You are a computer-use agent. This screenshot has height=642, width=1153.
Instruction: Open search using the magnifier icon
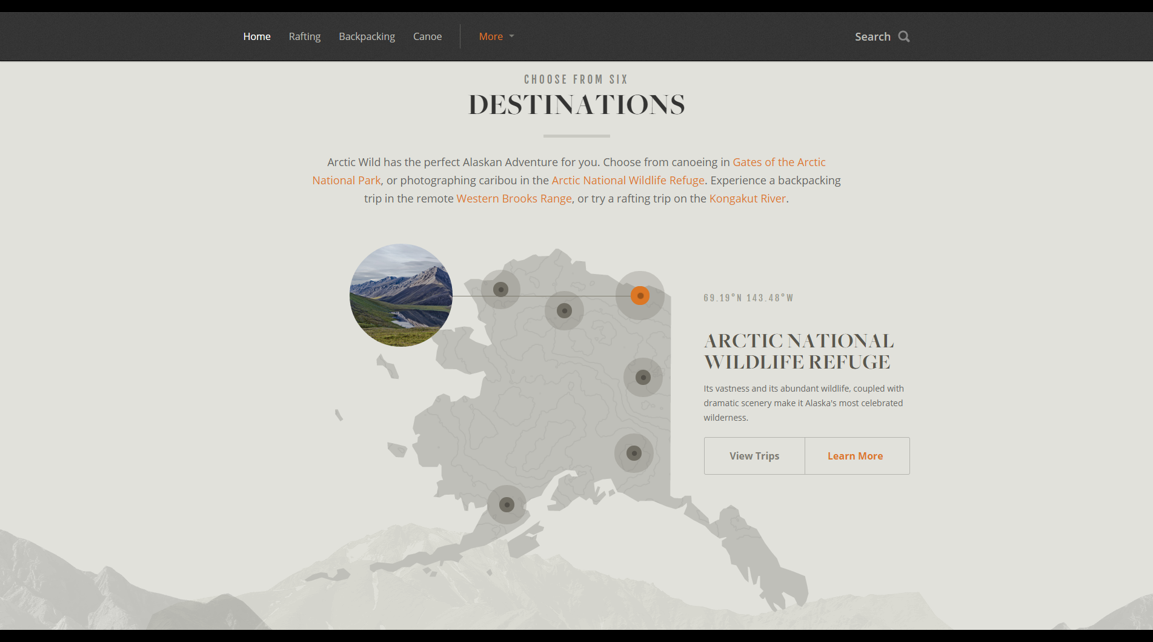click(x=904, y=36)
